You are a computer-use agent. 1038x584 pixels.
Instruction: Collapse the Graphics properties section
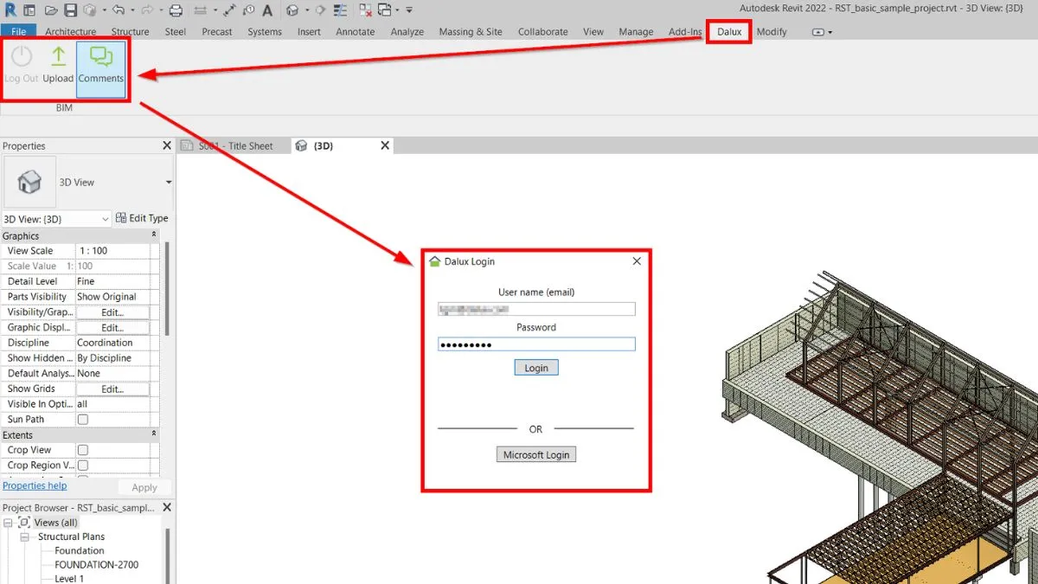[x=154, y=235]
